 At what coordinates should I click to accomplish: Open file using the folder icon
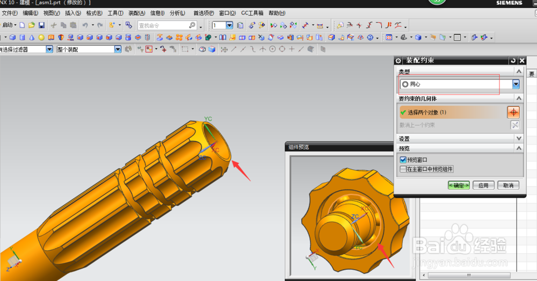[x=32, y=25]
